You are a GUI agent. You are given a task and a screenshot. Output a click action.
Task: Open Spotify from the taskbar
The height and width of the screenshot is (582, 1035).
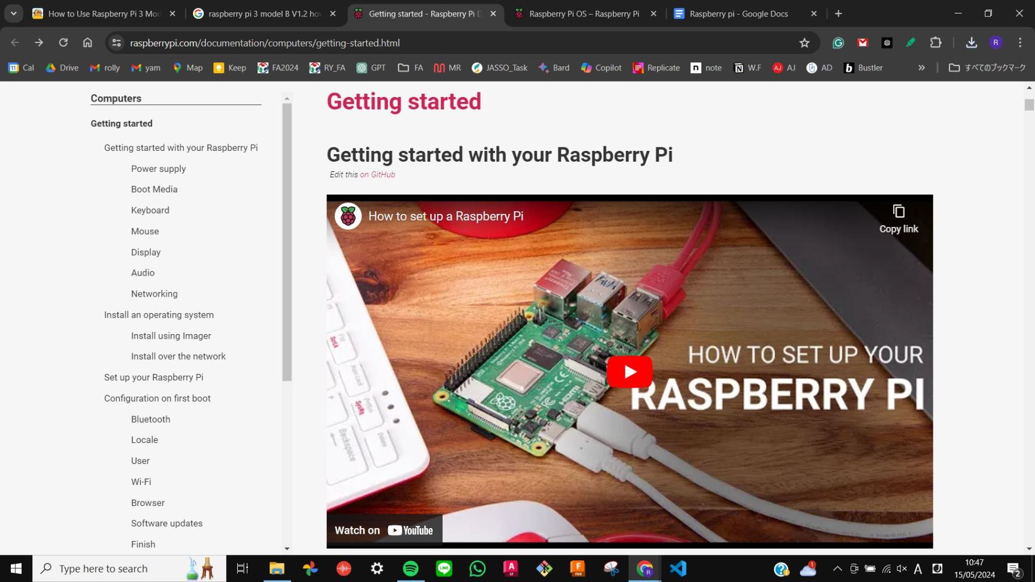coord(410,568)
